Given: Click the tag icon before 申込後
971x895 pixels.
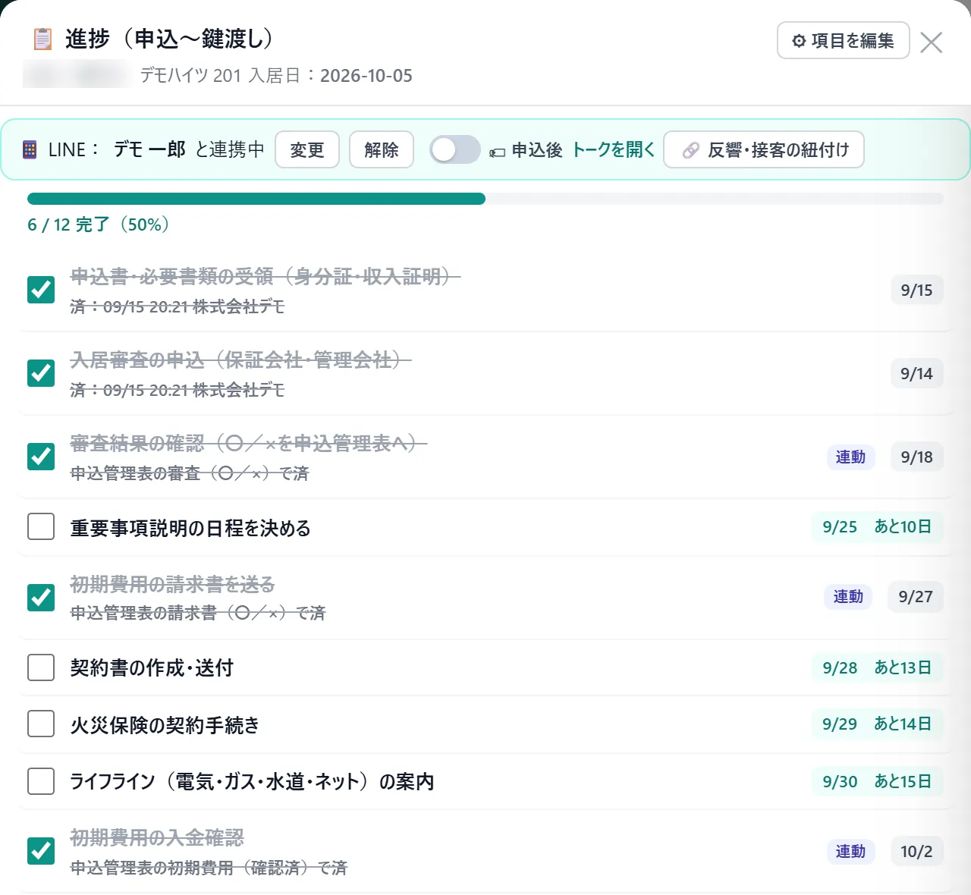Looking at the screenshot, I should 497,152.
